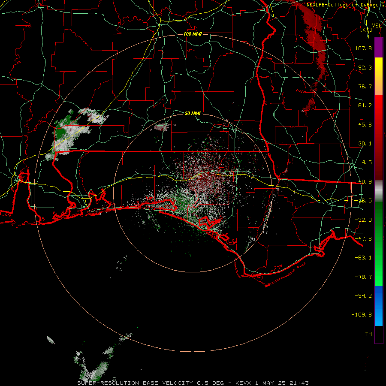Click the -32.0 velocity scale value

pos(363,220)
